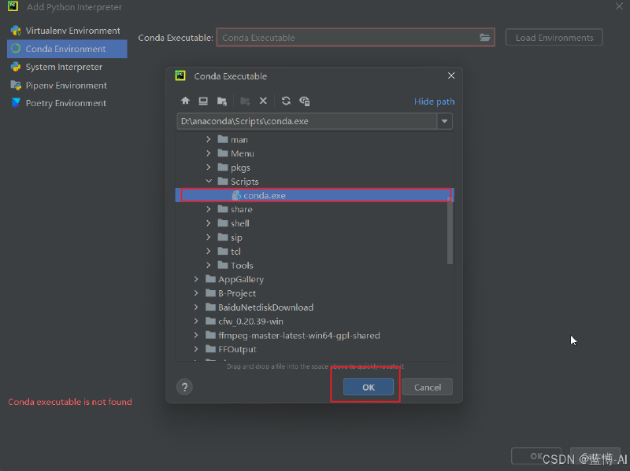Select System Interpreter in sidebar
630x471 pixels.
coord(67,67)
